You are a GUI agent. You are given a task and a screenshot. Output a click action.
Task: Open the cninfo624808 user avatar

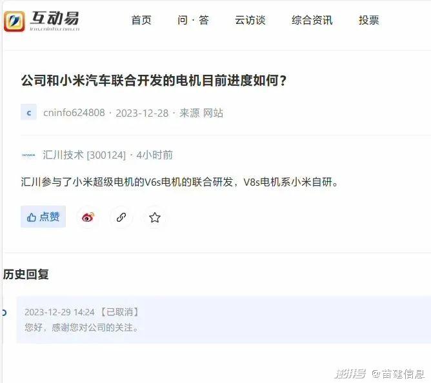(x=28, y=112)
